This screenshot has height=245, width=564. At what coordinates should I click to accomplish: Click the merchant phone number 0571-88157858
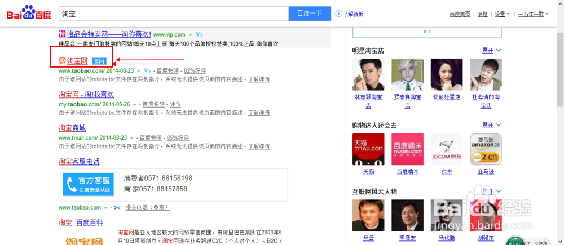pyautogui.click(x=163, y=189)
